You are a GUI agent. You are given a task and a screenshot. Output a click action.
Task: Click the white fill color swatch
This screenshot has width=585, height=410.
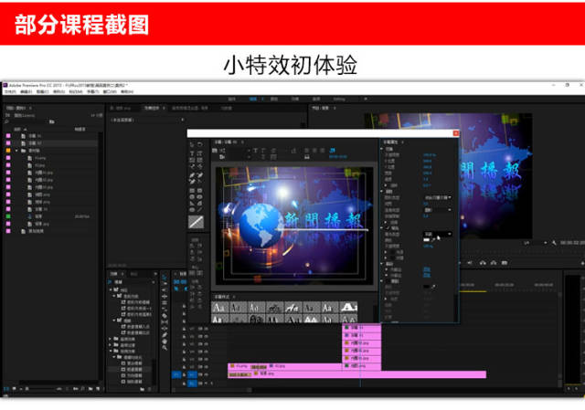[427, 239]
